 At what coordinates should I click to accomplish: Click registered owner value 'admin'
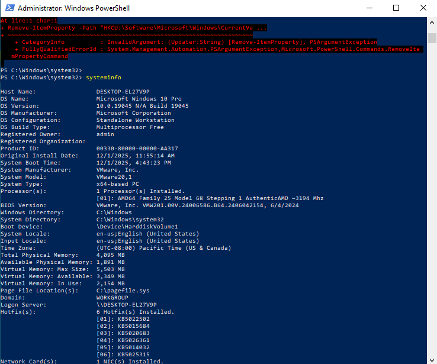click(x=105, y=134)
